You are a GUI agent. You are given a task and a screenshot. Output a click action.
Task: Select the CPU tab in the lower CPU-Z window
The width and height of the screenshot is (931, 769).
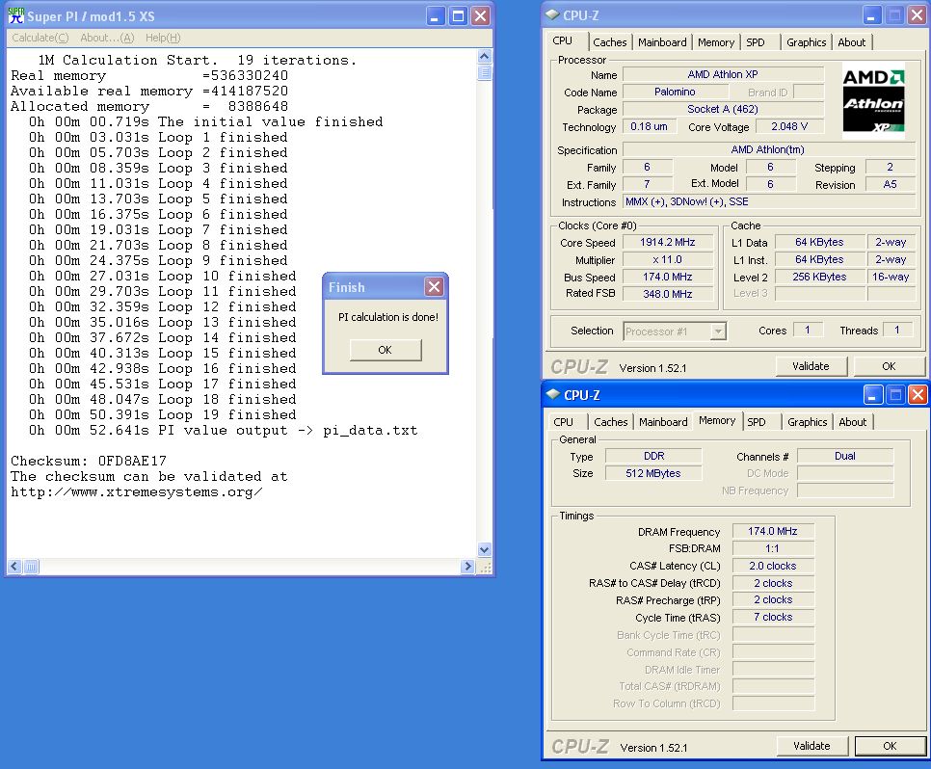click(564, 422)
